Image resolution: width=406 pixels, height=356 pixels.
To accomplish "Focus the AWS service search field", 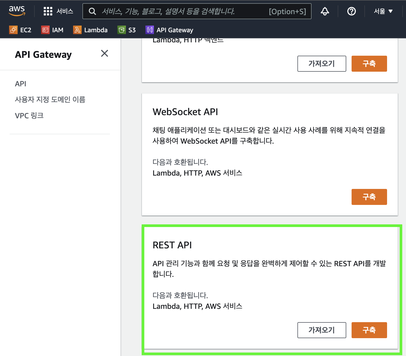I will [x=197, y=11].
